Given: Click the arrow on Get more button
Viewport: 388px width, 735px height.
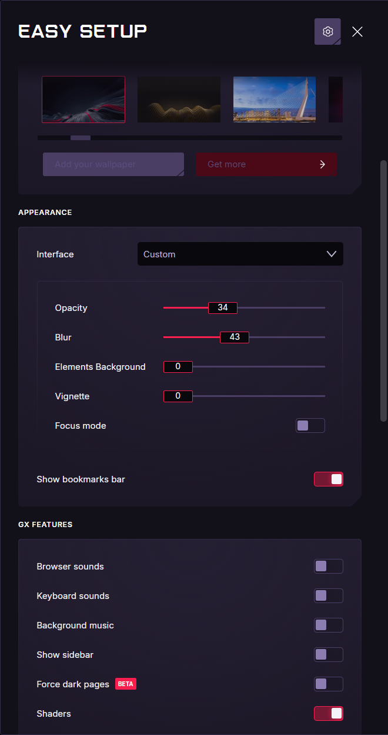Looking at the screenshot, I should tap(322, 164).
